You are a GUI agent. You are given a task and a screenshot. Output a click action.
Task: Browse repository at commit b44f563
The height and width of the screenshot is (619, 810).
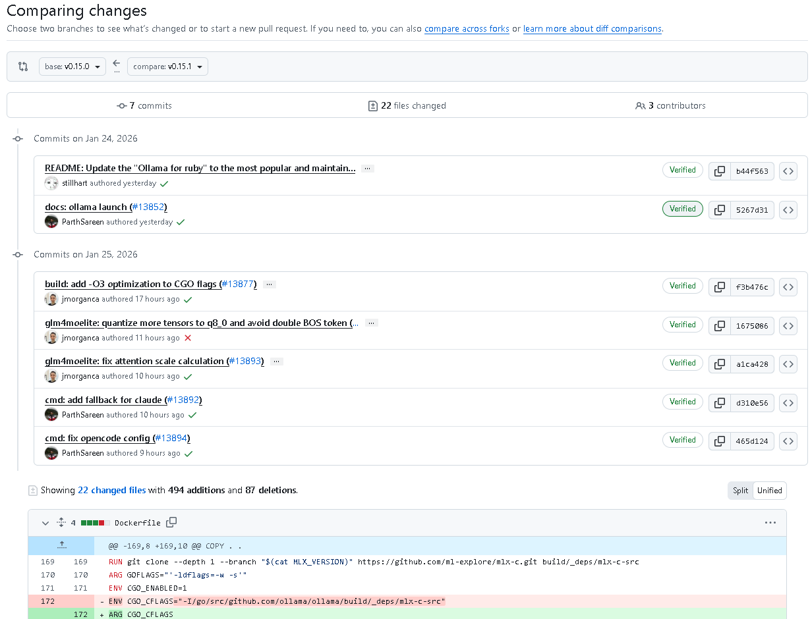788,171
